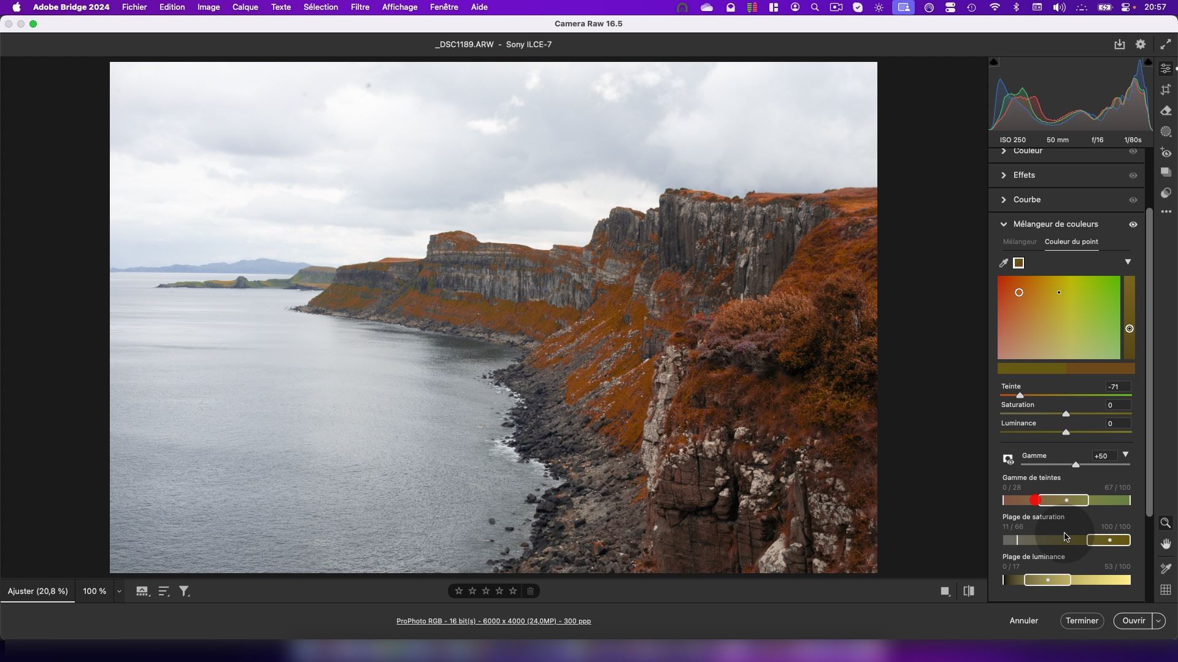The height and width of the screenshot is (662, 1178).
Task: Open the filmstrip sort icon
Action: 164,591
